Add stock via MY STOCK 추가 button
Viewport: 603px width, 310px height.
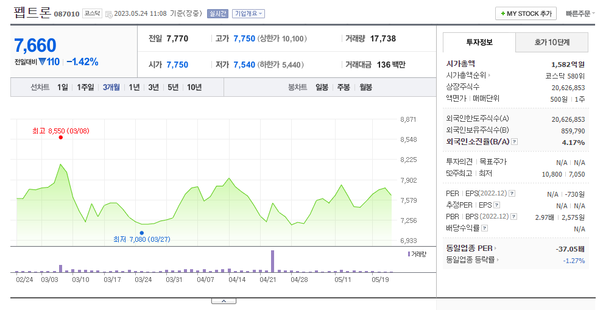point(526,14)
